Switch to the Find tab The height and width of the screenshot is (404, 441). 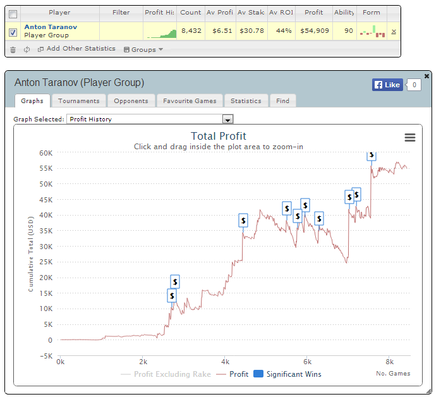pyautogui.click(x=282, y=101)
